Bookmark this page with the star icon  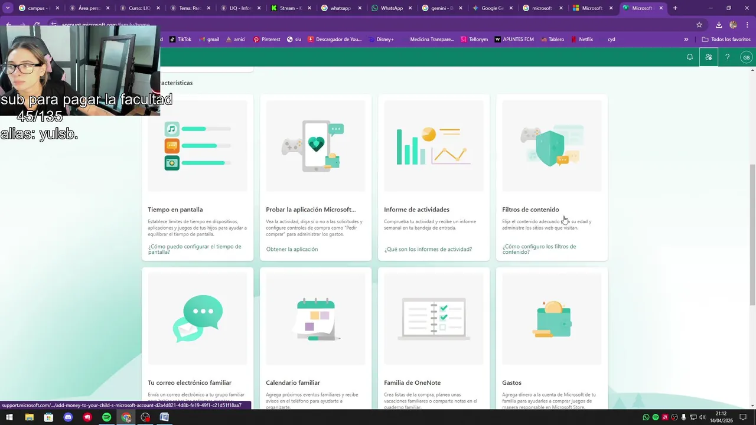[699, 25]
